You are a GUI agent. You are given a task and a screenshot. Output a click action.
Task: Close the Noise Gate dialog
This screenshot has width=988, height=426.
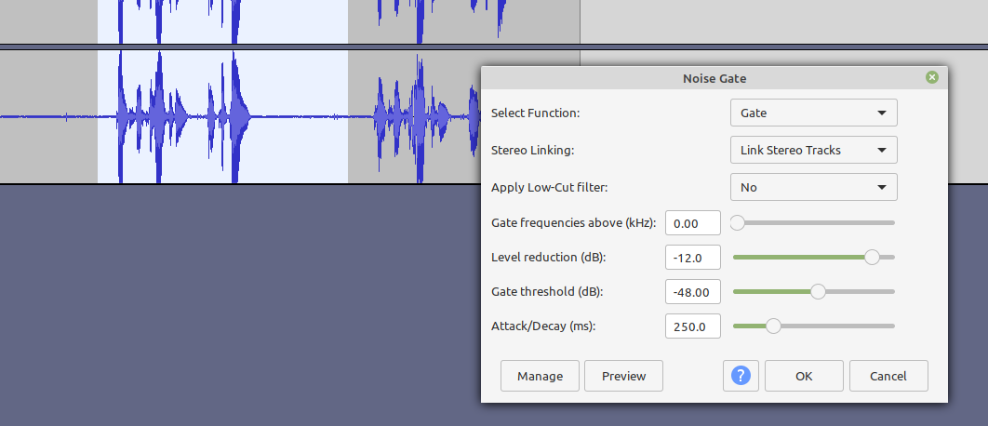point(932,77)
